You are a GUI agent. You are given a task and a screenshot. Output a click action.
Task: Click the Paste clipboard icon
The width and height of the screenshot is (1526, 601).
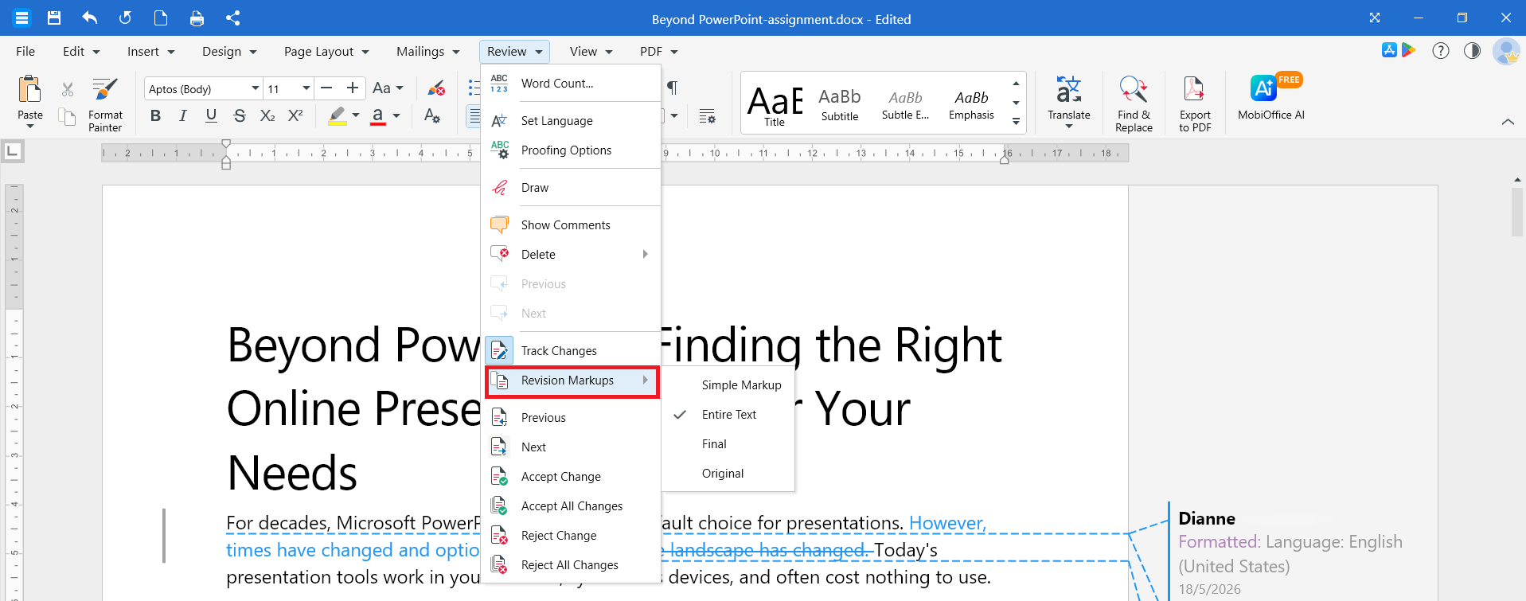tap(30, 89)
